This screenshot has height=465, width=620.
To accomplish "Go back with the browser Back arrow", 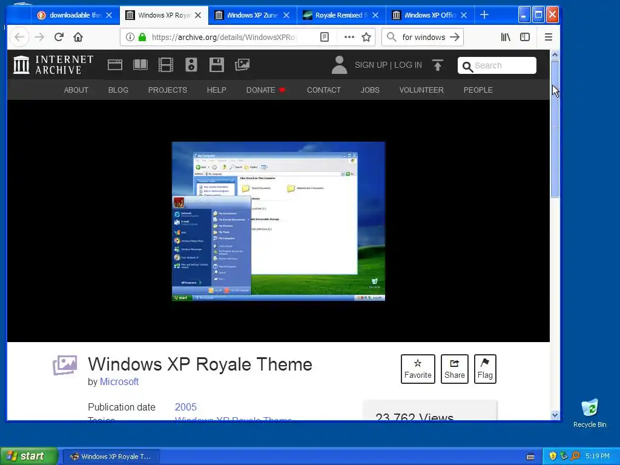I will (x=19, y=37).
